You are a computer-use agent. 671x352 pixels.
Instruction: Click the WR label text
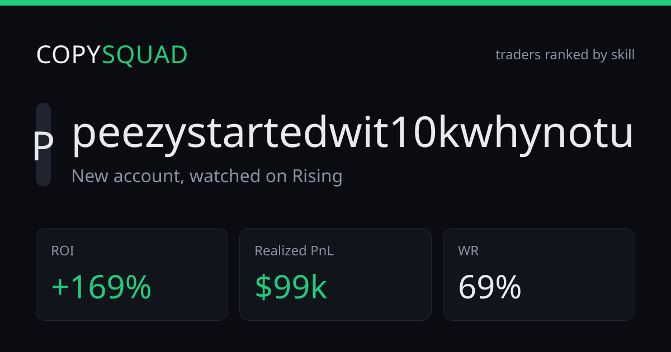(469, 251)
